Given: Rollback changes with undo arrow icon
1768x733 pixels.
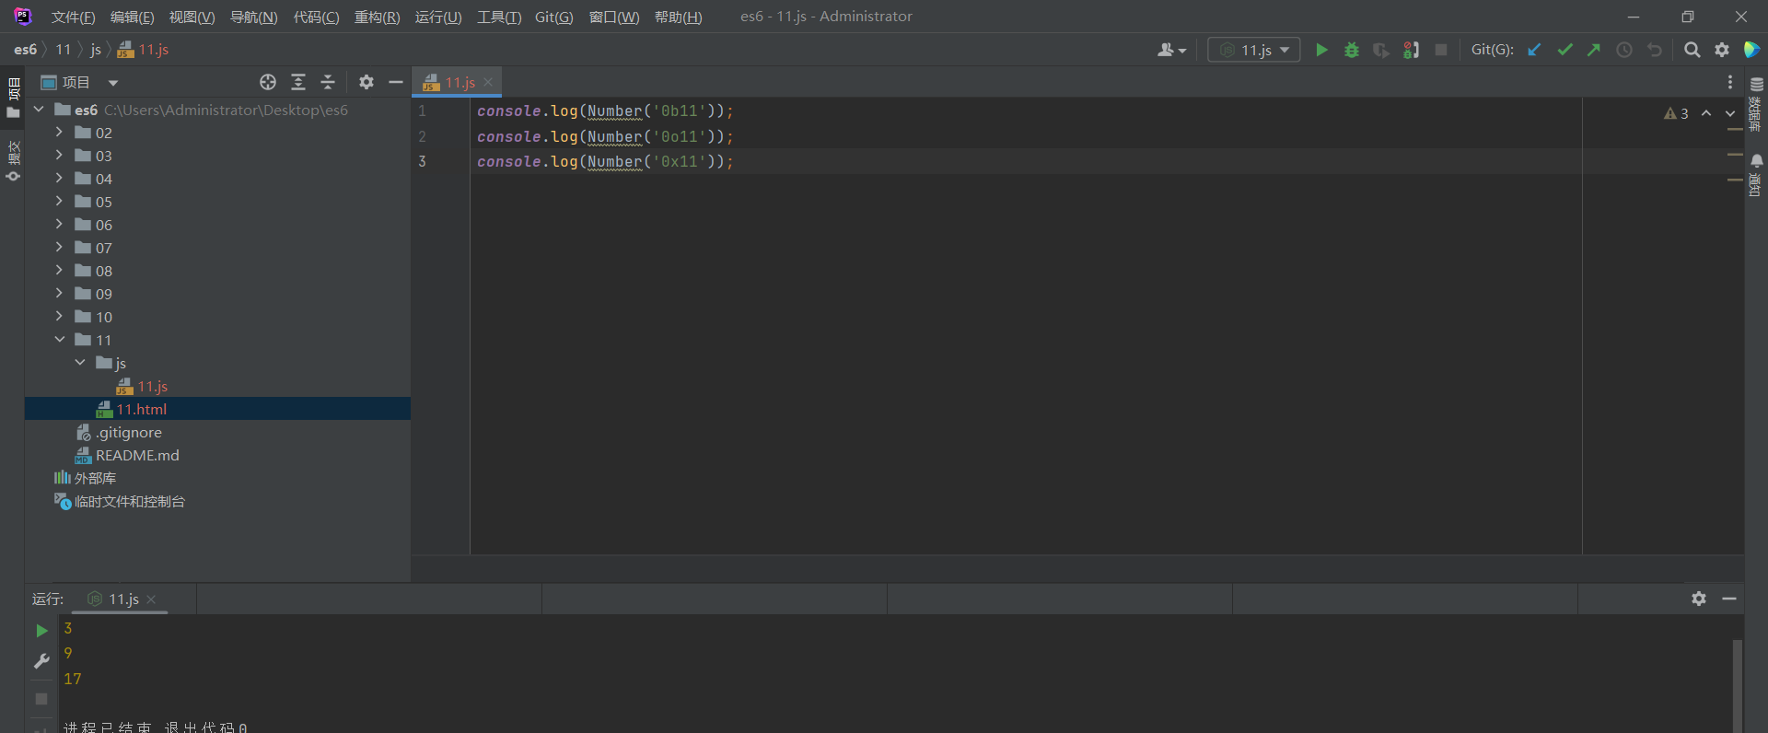Looking at the screenshot, I should (x=1655, y=50).
